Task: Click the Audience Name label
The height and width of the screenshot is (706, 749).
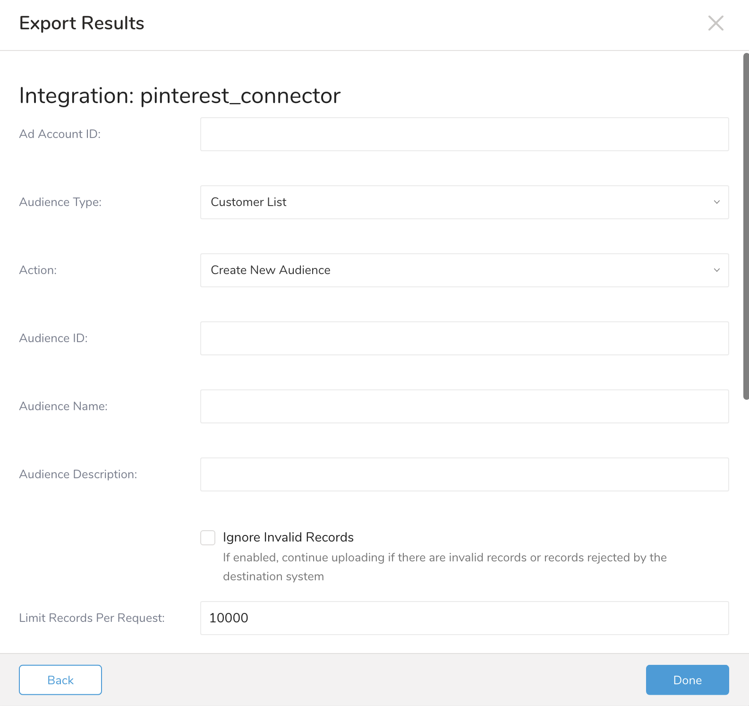Action: click(x=63, y=406)
